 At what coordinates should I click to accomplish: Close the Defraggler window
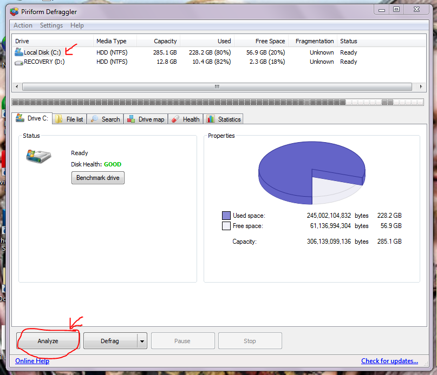click(x=416, y=10)
